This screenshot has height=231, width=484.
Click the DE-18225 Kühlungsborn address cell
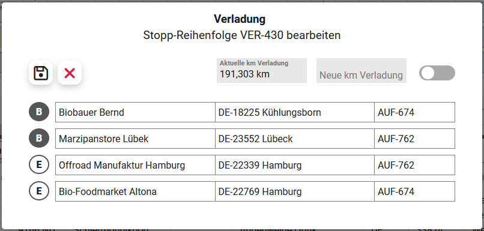click(295, 112)
